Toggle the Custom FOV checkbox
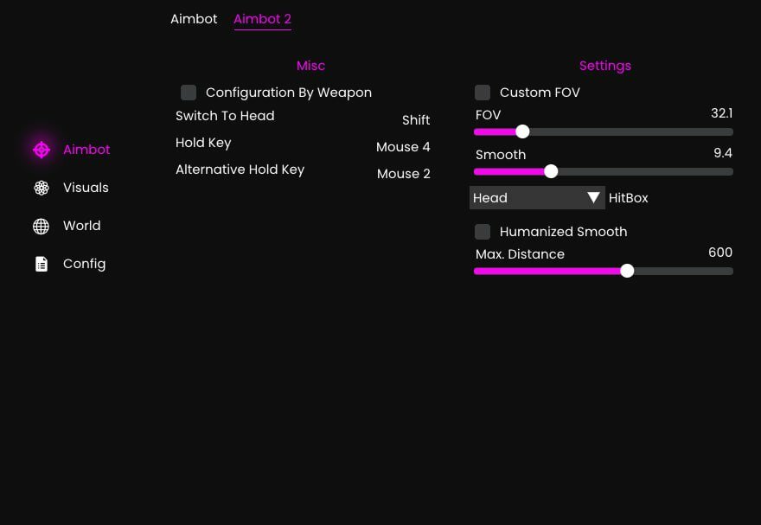 [x=483, y=93]
